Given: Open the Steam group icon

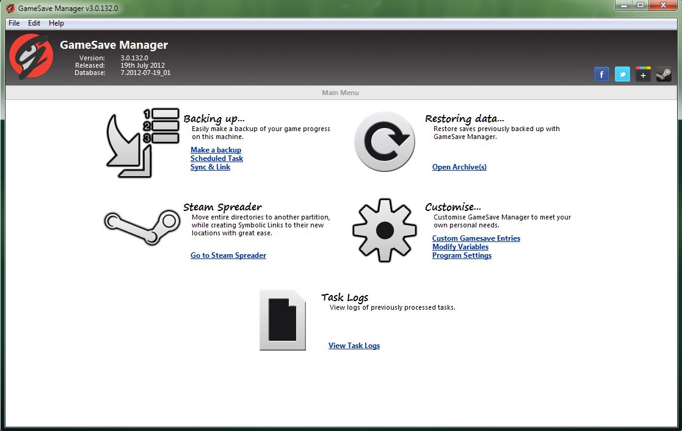Looking at the screenshot, I should tap(664, 74).
